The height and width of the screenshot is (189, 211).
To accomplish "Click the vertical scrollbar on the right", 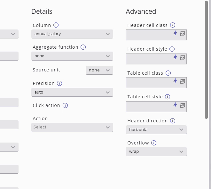I will click(207, 60).
